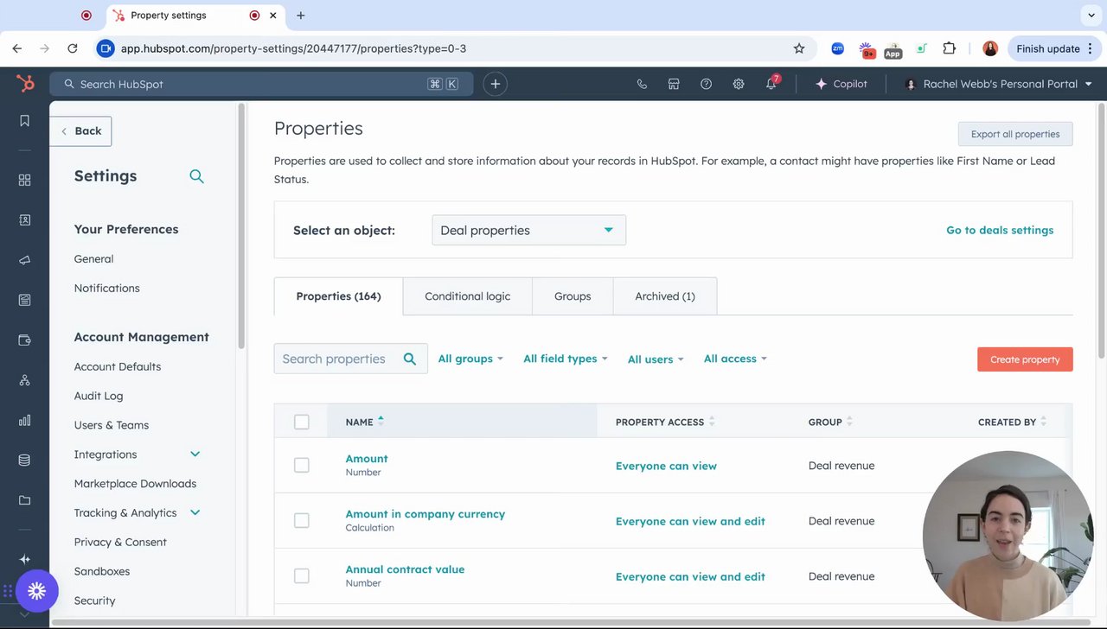
Task: Click the settings sidebar search magnifier
Action: (x=196, y=176)
